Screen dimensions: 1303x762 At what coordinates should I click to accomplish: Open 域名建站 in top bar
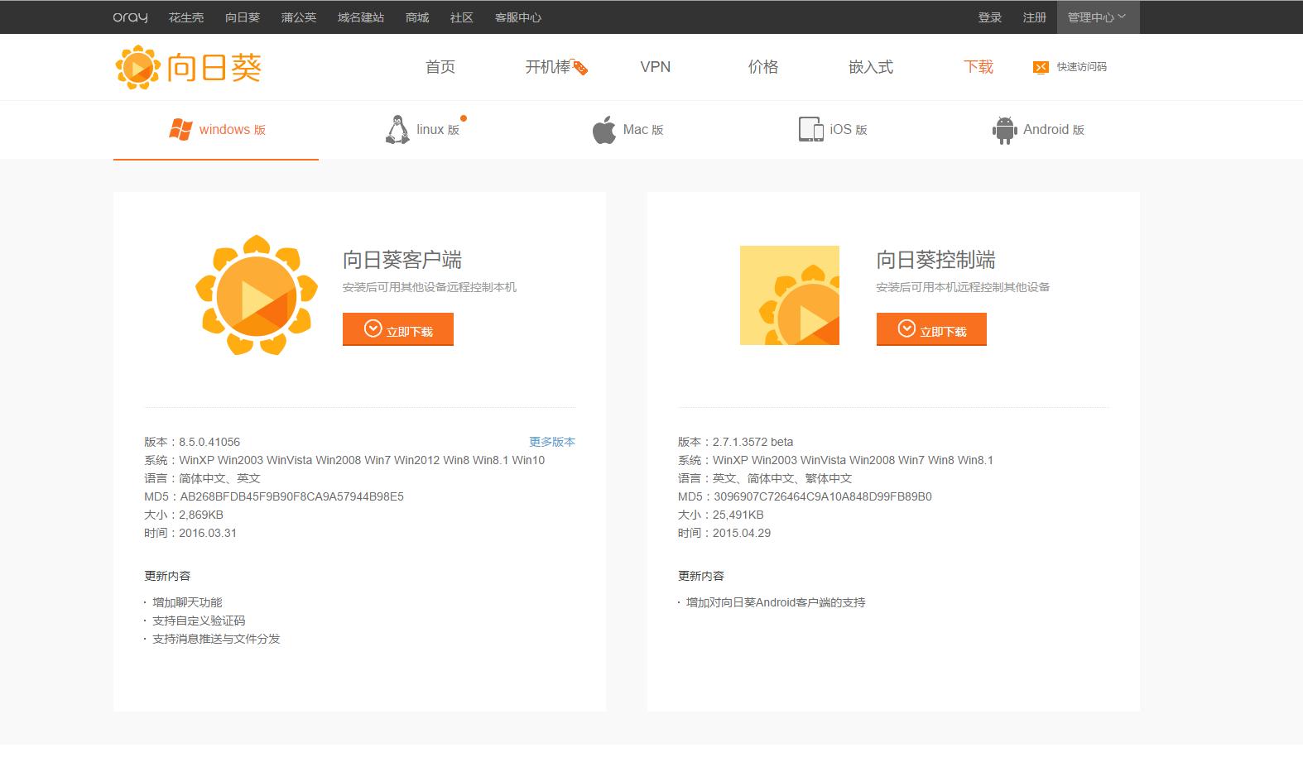[x=361, y=17]
